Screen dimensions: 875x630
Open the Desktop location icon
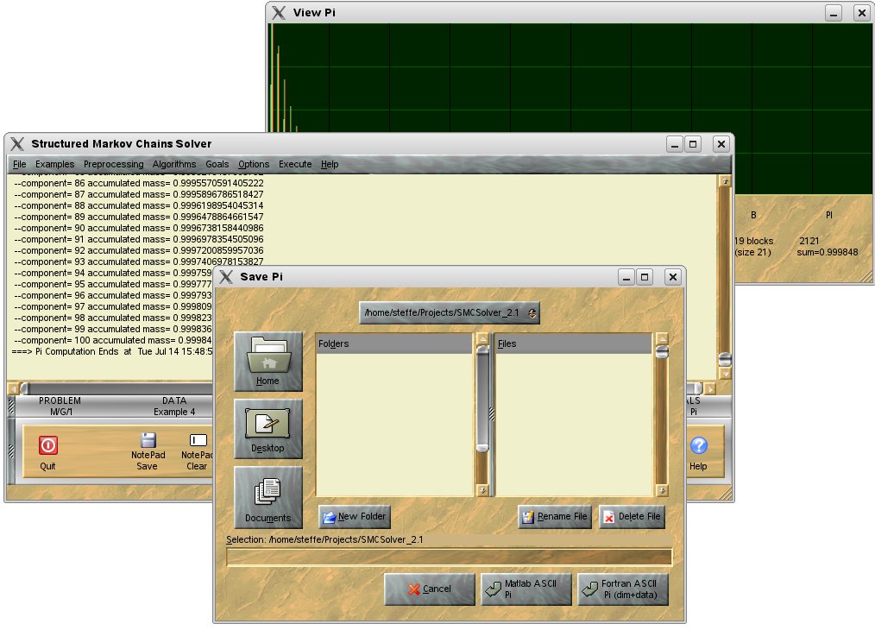coord(268,426)
